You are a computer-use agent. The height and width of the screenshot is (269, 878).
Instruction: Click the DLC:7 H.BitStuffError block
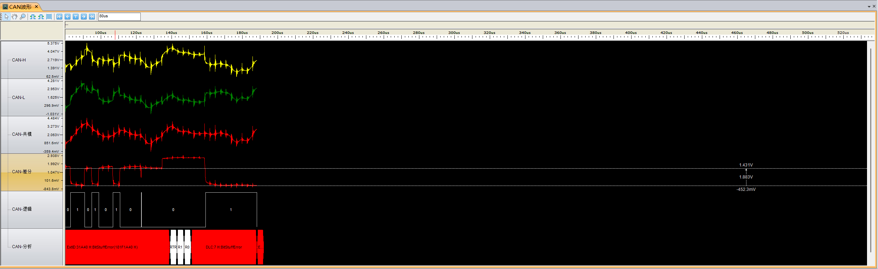click(224, 247)
